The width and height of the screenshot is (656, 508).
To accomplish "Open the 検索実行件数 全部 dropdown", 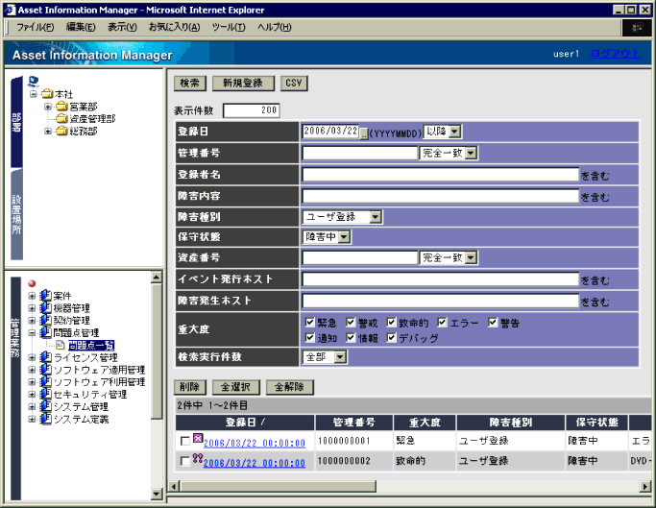I will coord(340,357).
